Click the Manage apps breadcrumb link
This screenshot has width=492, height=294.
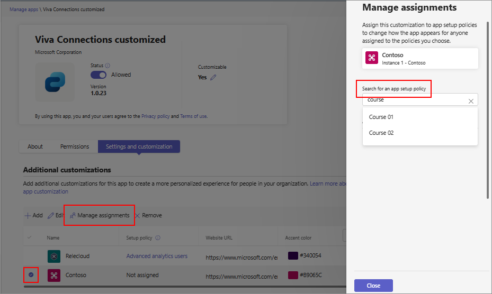coord(23,10)
